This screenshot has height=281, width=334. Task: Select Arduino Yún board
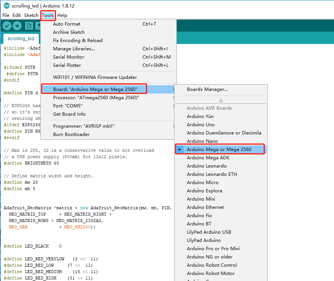point(221,116)
